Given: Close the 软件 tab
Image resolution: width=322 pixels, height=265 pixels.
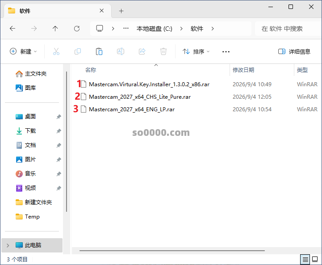Looking at the screenshot, I should point(102,11).
